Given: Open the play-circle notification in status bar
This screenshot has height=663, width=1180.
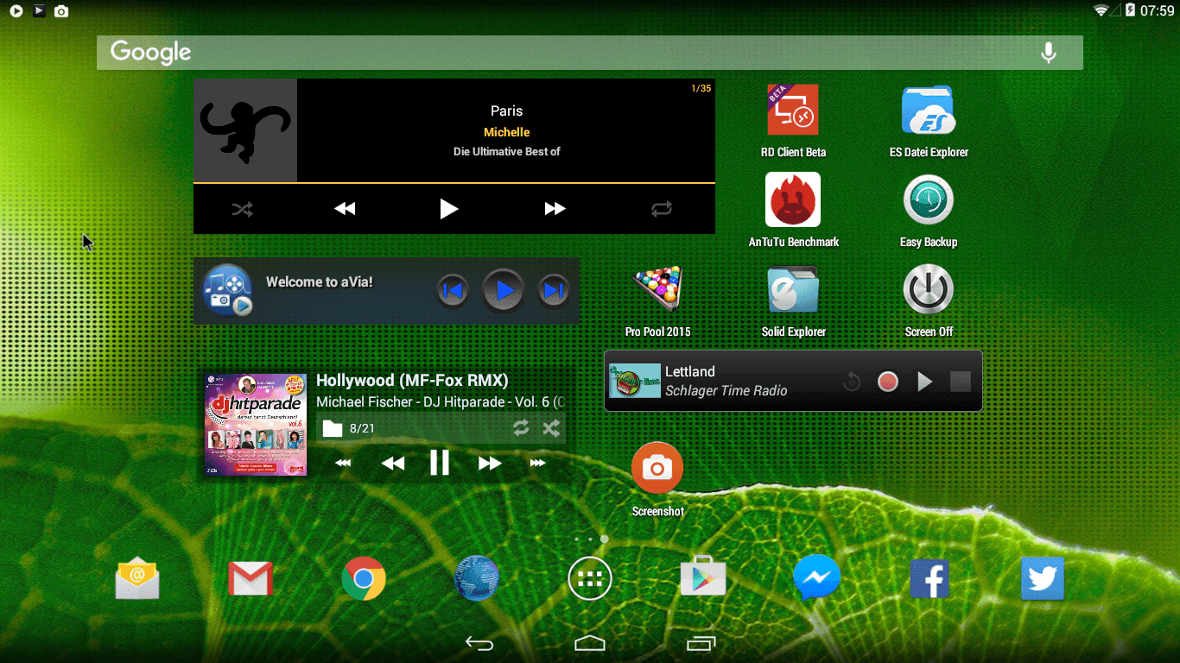Looking at the screenshot, I should pos(16,11).
